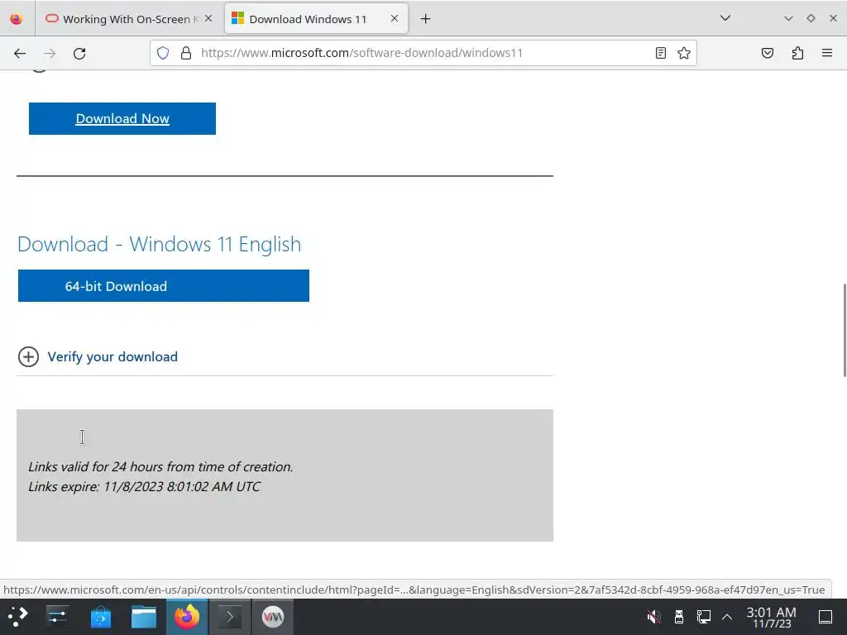Close the Download Windows 11 tab
This screenshot has width=847, height=635.
coord(395,18)
